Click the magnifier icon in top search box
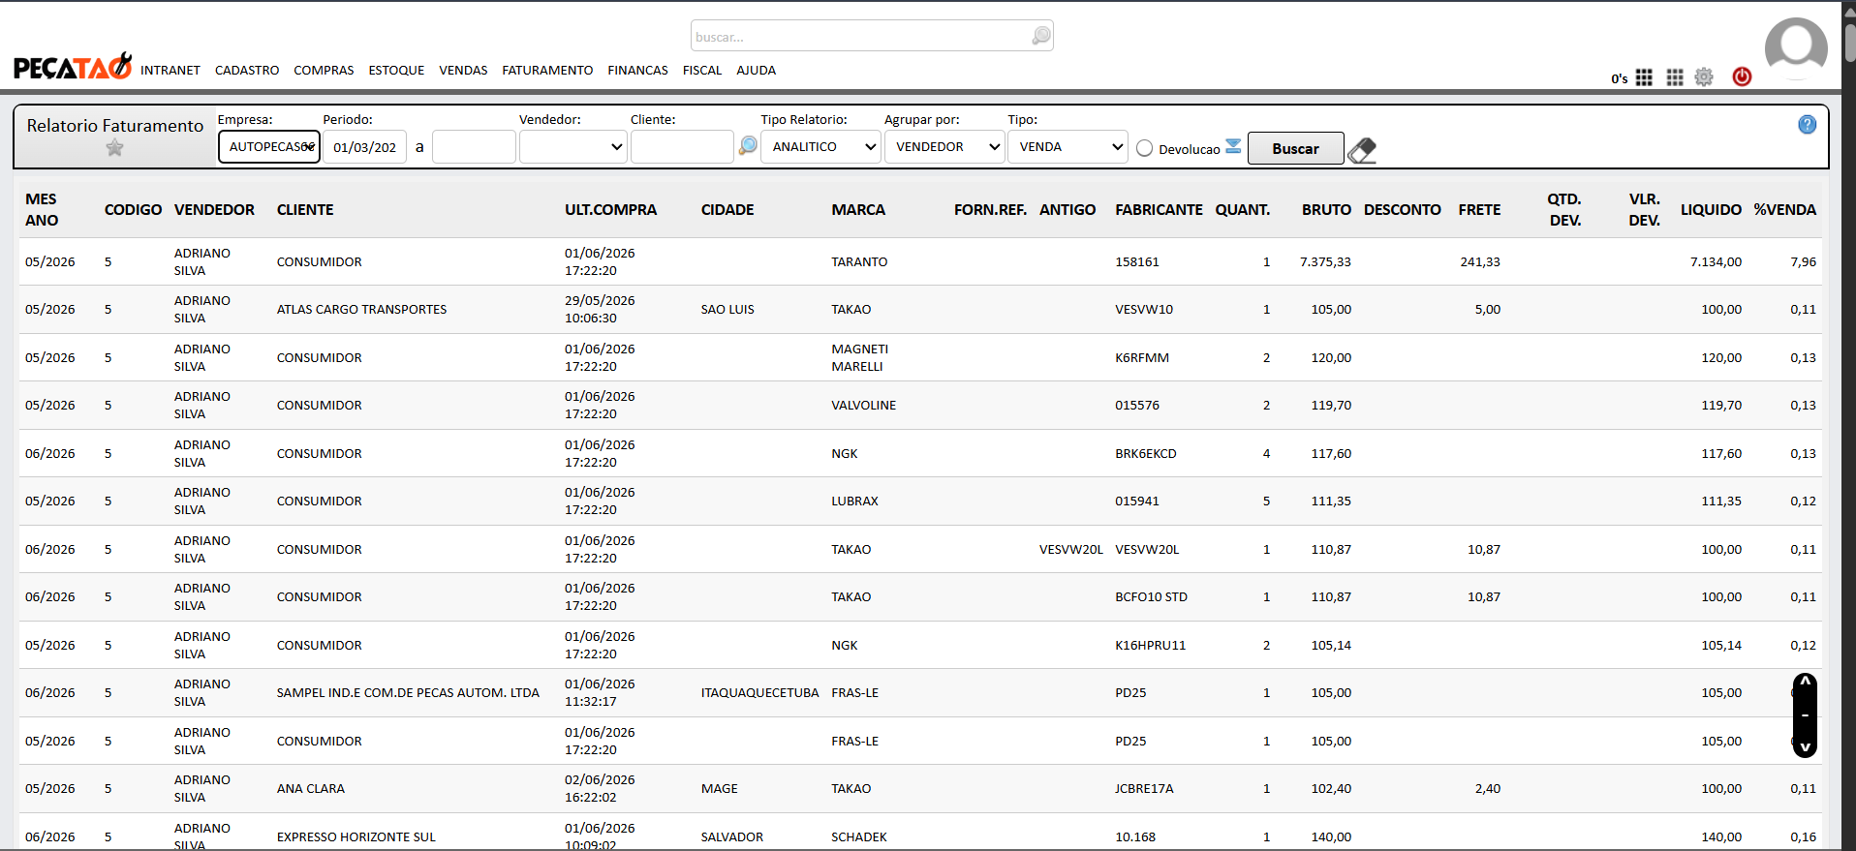Screen dimensions: 1856x851 1041,36
